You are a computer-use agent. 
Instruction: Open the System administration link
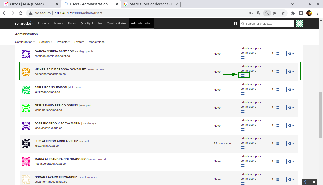coord(79,42)
